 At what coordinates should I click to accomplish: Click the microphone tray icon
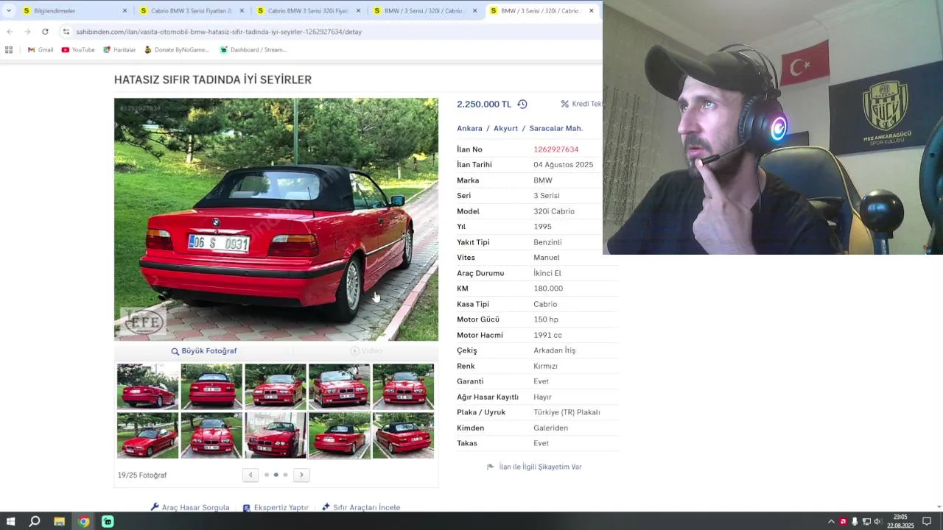pyautogui.click(x=855, y=522)
